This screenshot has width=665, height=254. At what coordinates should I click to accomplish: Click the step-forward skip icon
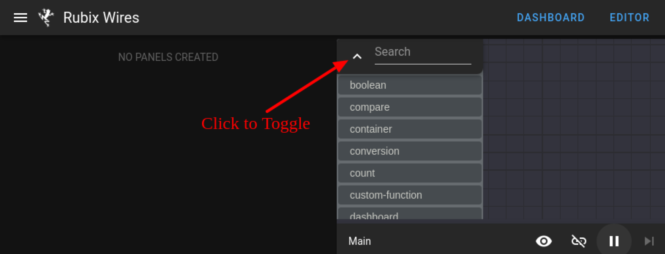(x=649, y=241)
